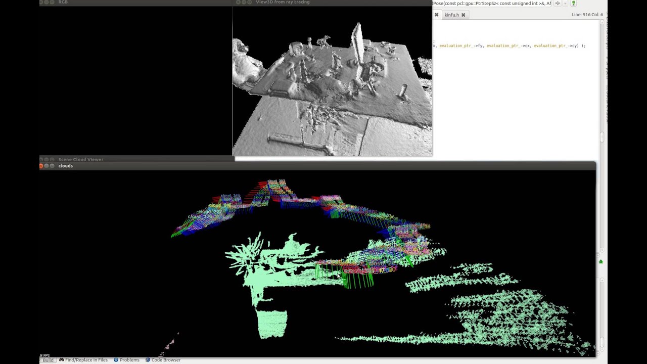The height and width of the screenshot is (364, 647).
Task: Close the clouds window
Action: [41, 166]
